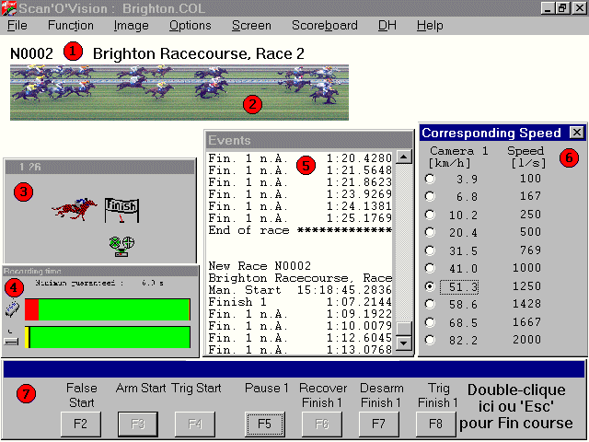This screenshot has width=589, height=442.
Task: Open the Screen menu
Action: [x=251, y=26]
